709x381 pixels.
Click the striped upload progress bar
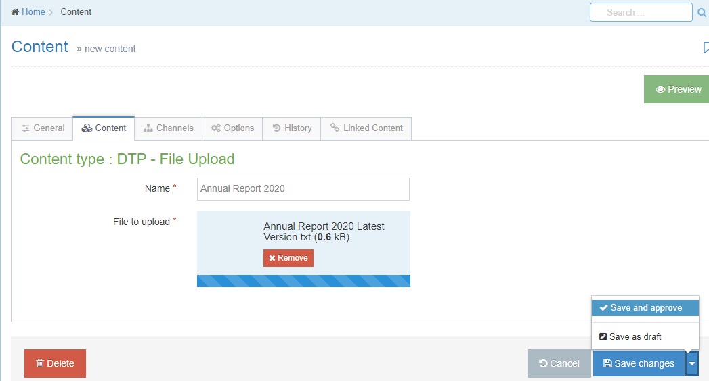303,281
